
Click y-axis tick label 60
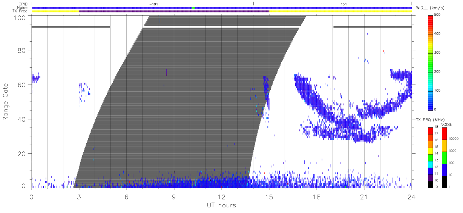pos(22,85)
